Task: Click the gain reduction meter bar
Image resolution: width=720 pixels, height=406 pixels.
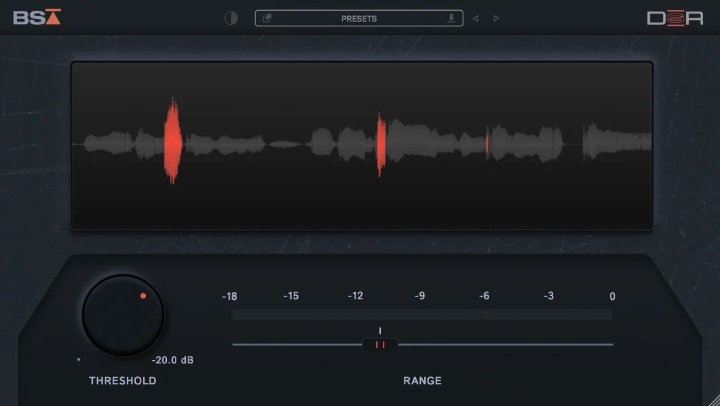Action: click(422, 315)
